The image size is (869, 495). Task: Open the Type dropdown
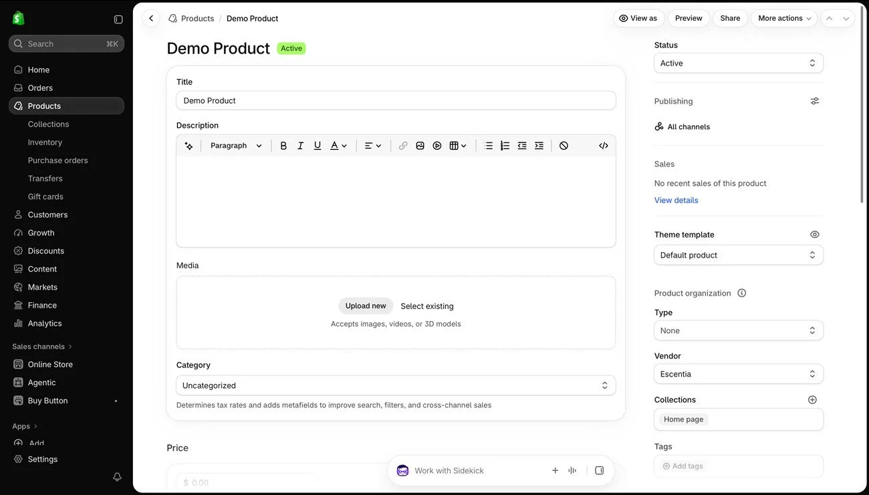tap(739, 330)
